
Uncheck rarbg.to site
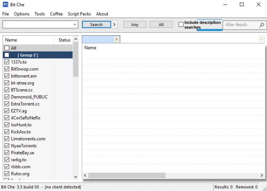pyautogui.click(x=7, y=160)
